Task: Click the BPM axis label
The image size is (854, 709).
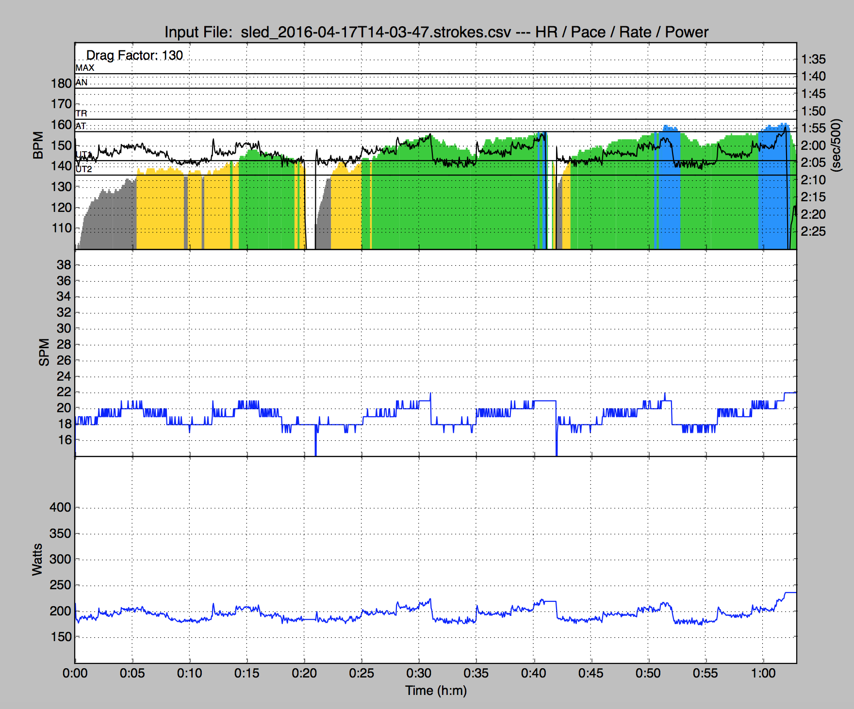Action: pos(38,145)
